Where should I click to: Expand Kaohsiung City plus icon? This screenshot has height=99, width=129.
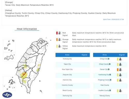[110, 75]
